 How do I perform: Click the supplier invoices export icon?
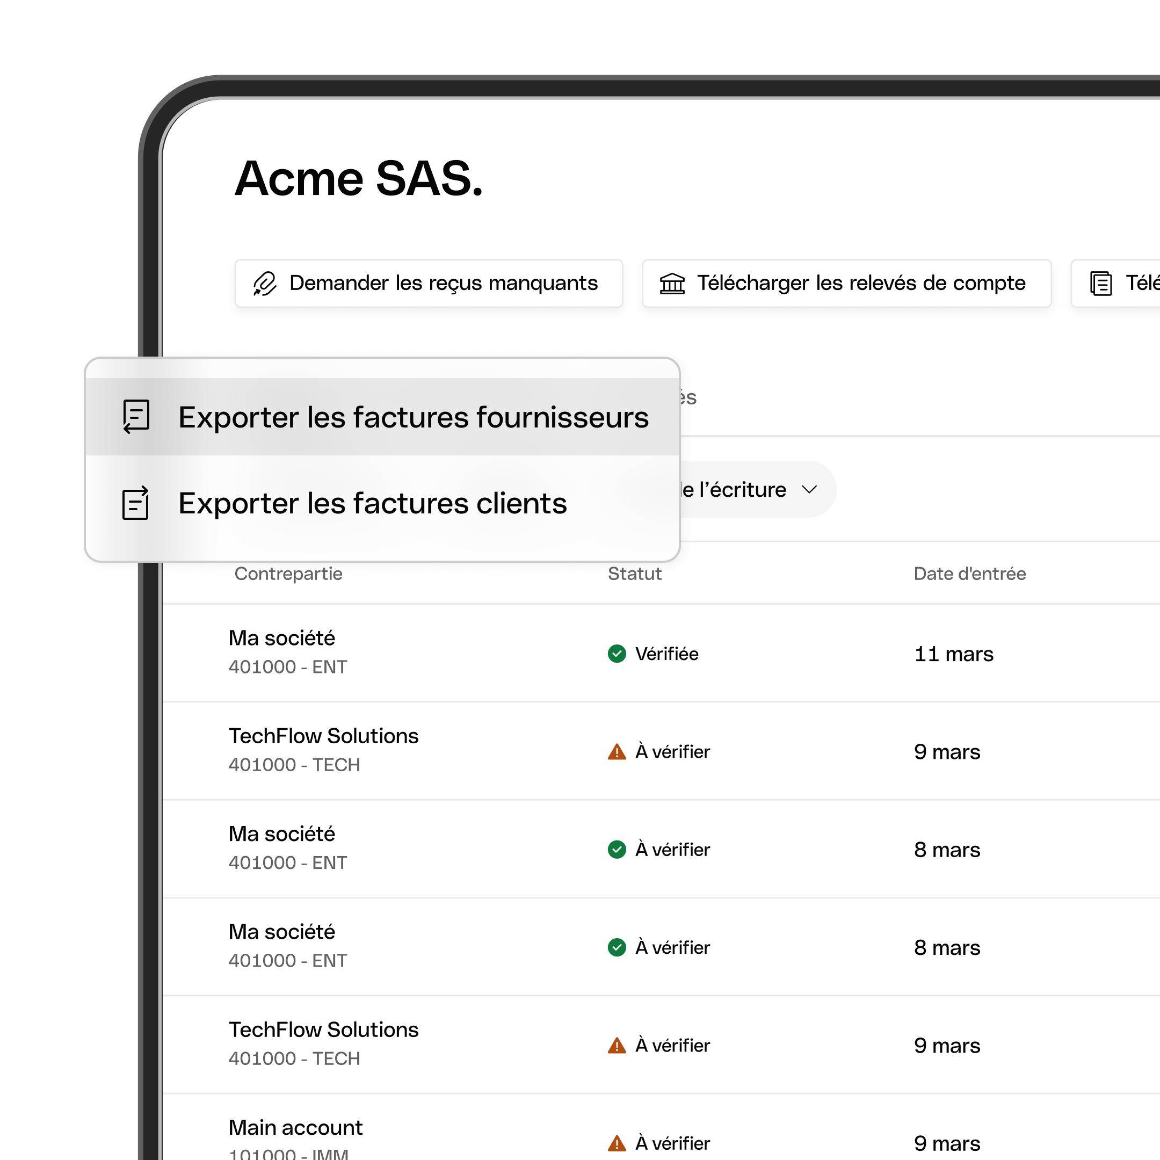[x=136, y=417]
